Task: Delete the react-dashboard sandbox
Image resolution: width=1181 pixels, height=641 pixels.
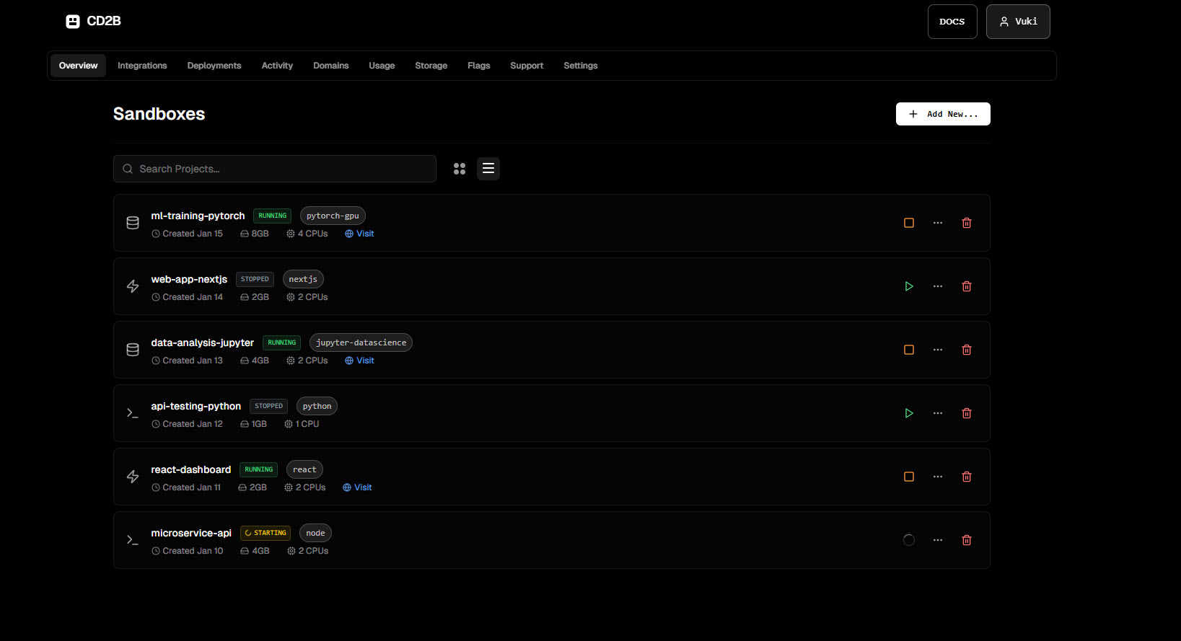Action: [x=967, y=477]
